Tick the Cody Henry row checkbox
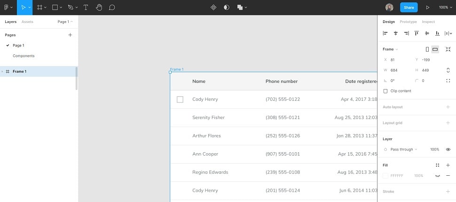This screenshot has height=202, width=456. coord(180,99)
